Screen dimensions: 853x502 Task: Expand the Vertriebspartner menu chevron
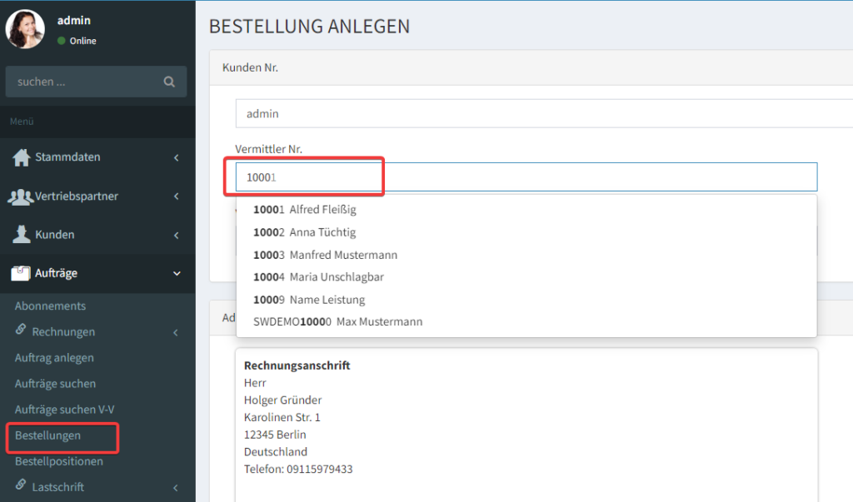tap(176, 196)
